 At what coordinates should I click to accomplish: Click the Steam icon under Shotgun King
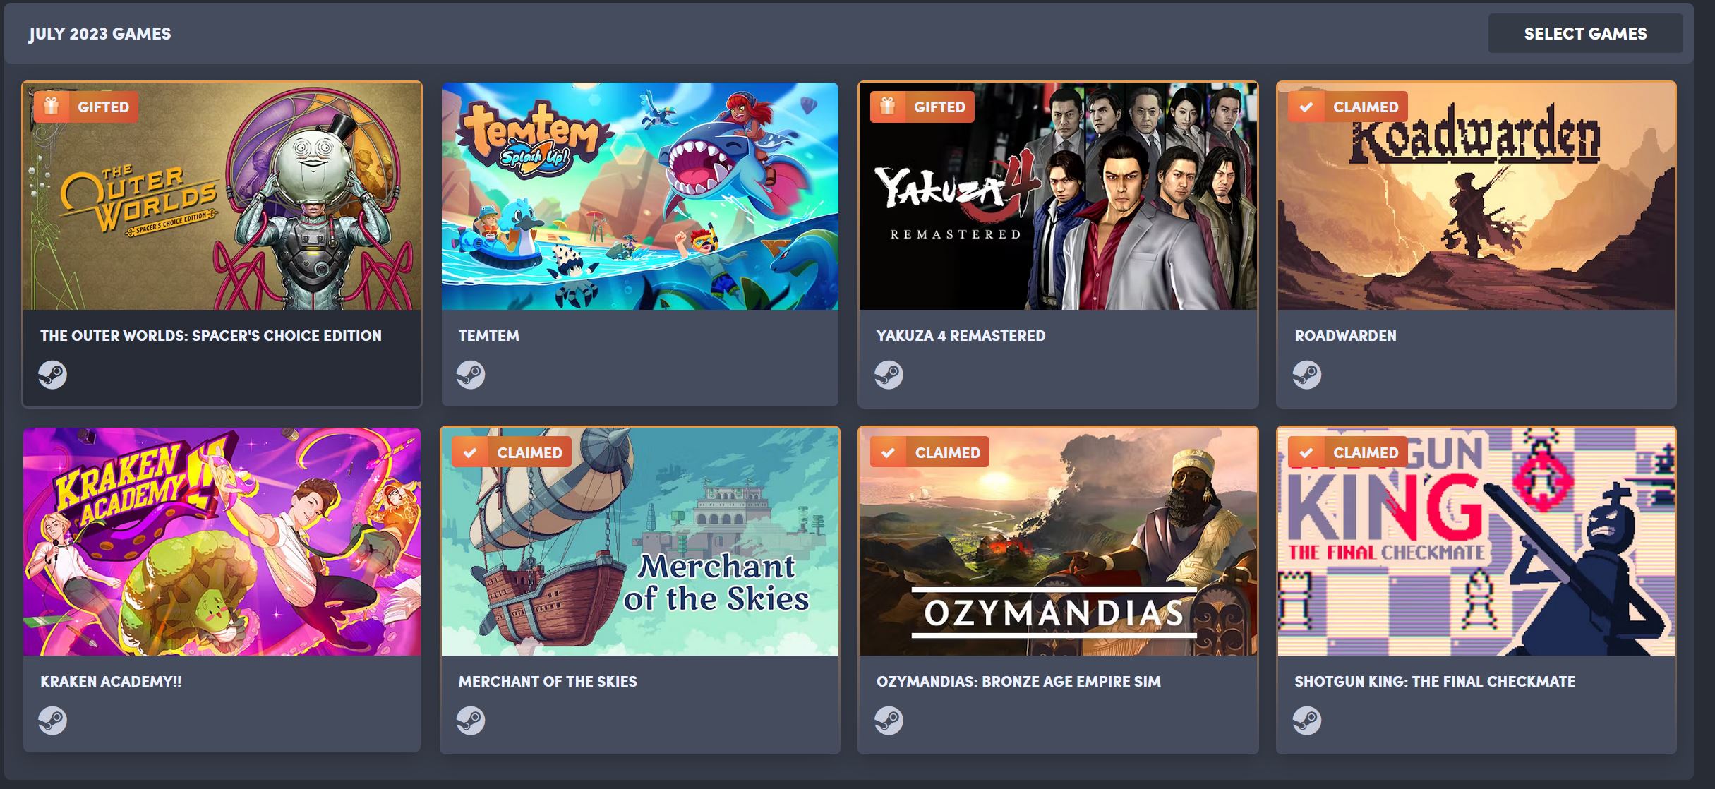click(1307, 721)
